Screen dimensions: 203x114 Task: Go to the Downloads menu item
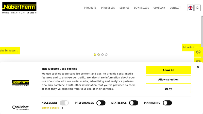[x=141, y=8]
